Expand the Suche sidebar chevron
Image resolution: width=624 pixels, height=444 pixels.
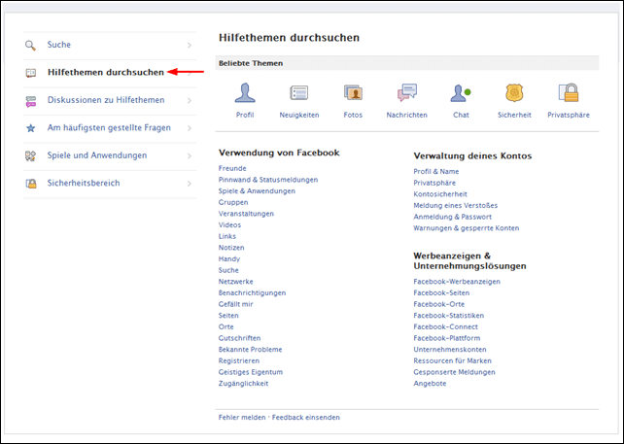click(190, 46)
